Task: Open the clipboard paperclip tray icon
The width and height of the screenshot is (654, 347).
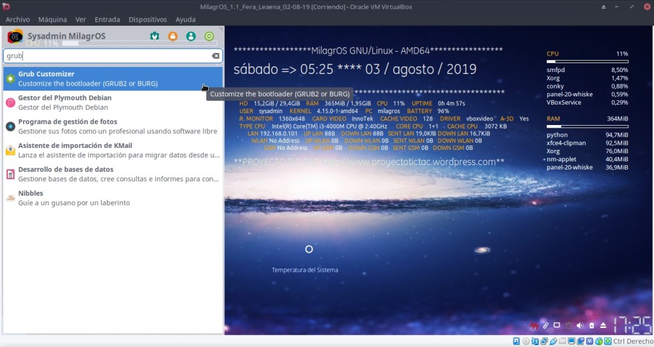Action: 545,325
